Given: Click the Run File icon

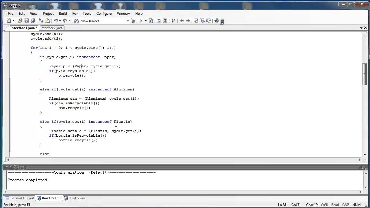Looking at the screenshot, I should 151,21.
